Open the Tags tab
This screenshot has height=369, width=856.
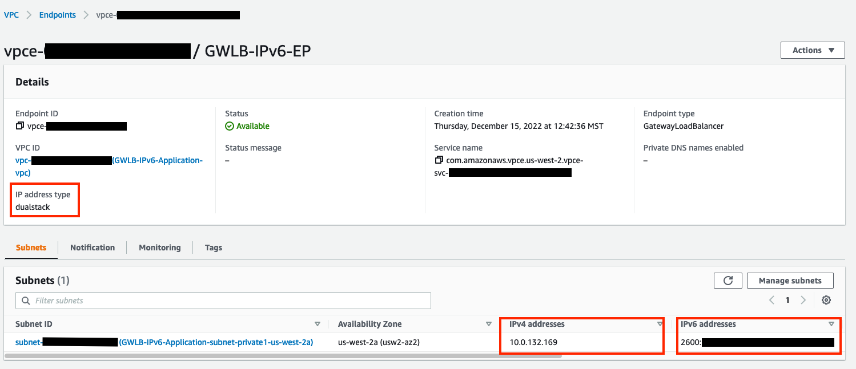pos(213,248)
